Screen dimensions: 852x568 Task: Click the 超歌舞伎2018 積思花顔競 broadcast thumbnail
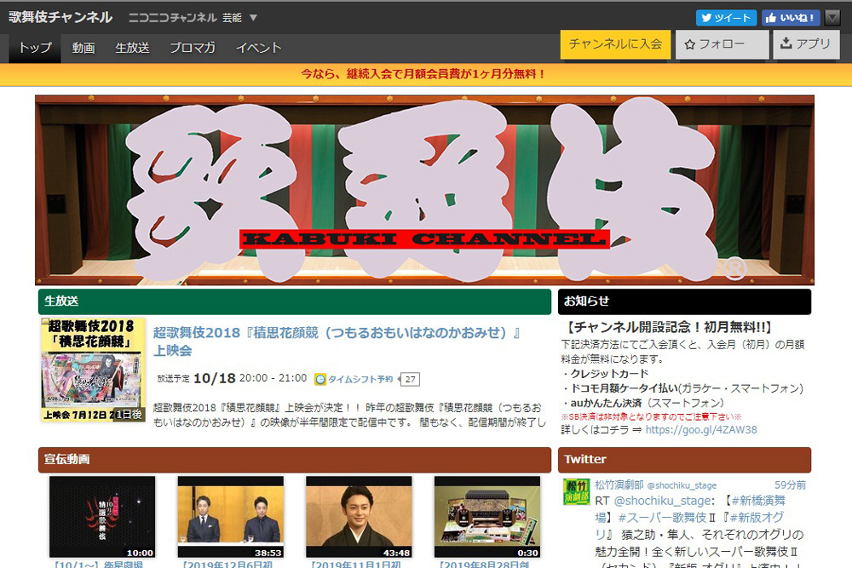coord(94,370)
